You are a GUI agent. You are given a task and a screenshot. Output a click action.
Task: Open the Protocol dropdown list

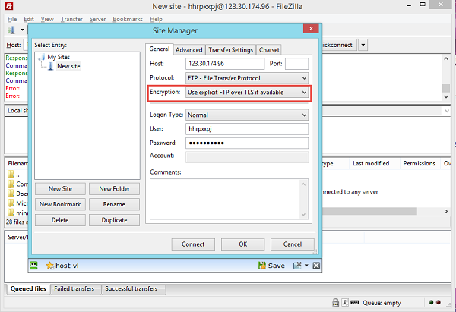coord(304,78)
